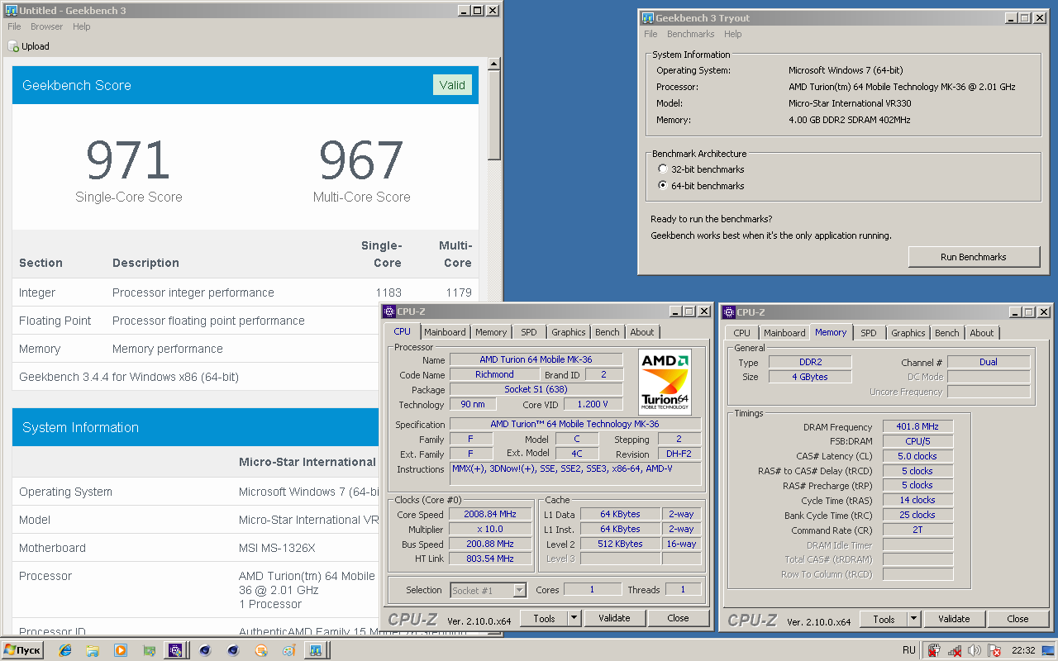Screen dimensions: 1058x661
Task: Select 64-bit benchmarks radio button
Action: 663,186
